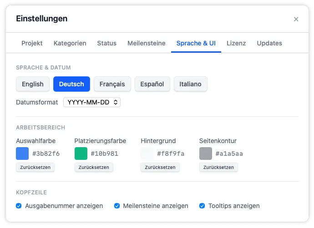
Task: Click the #10b981 hex value
Action: (x=104, y=154)
